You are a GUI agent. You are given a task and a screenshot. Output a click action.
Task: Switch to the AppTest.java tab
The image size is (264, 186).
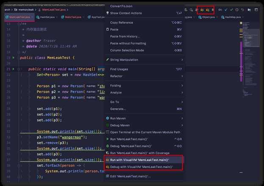coord(96,17)
